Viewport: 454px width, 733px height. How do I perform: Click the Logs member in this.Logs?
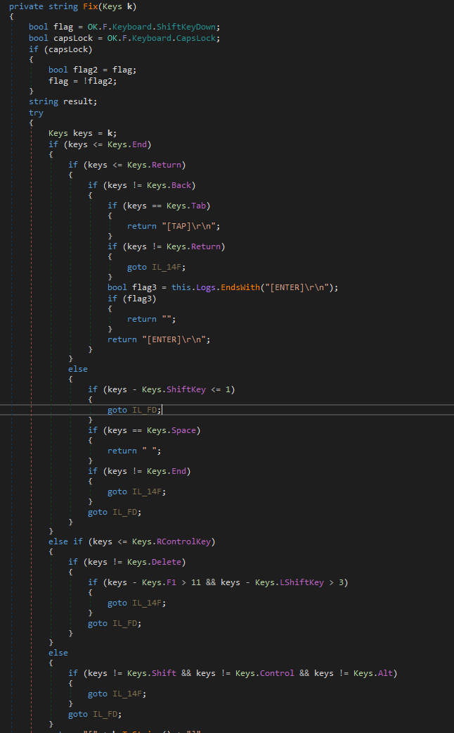(205, 287)
